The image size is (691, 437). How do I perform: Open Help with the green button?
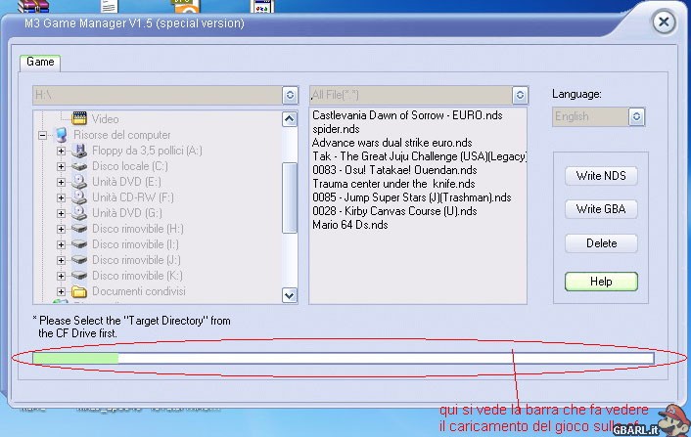pos(601,282)
